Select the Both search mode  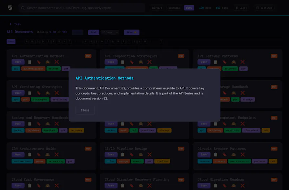189,8
